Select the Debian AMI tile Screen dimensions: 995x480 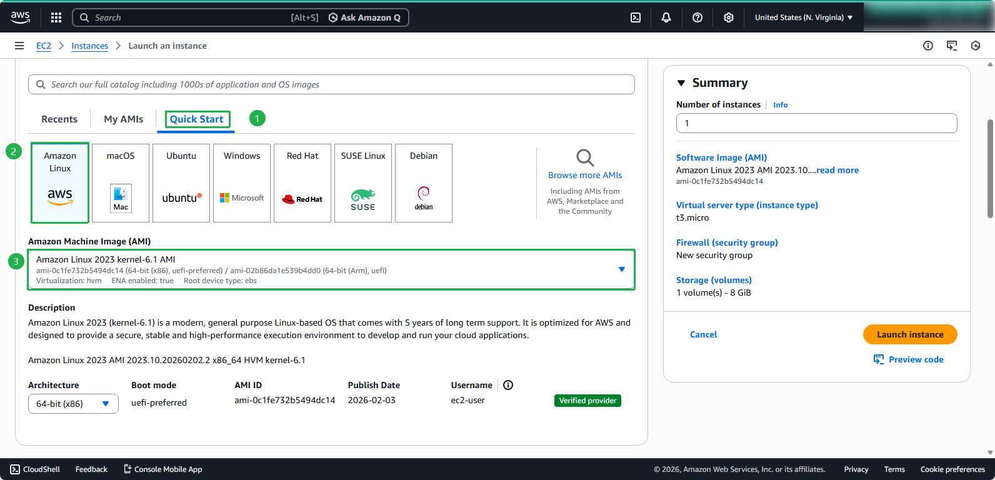tap(424, 182)
